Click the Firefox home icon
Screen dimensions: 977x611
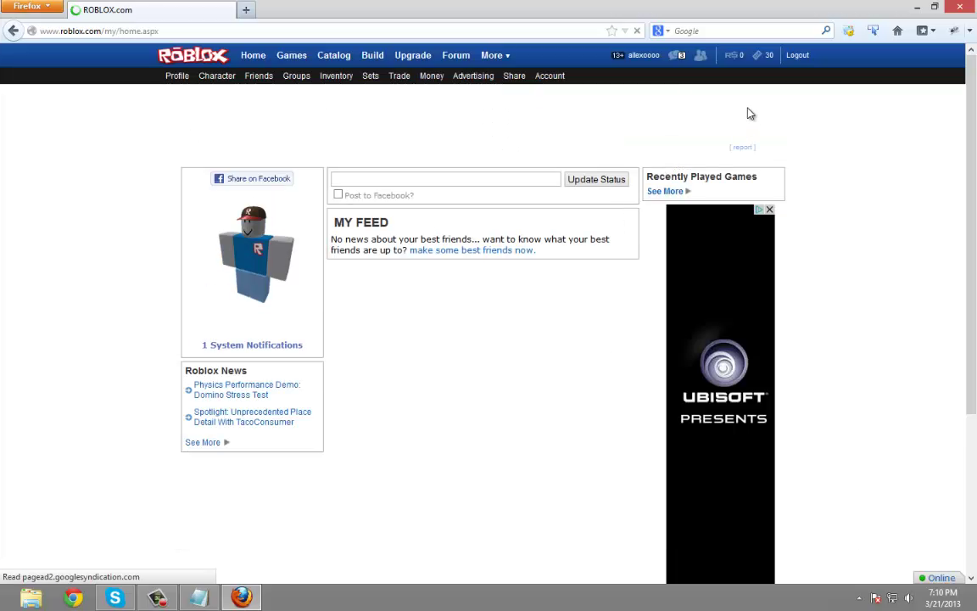897,31
